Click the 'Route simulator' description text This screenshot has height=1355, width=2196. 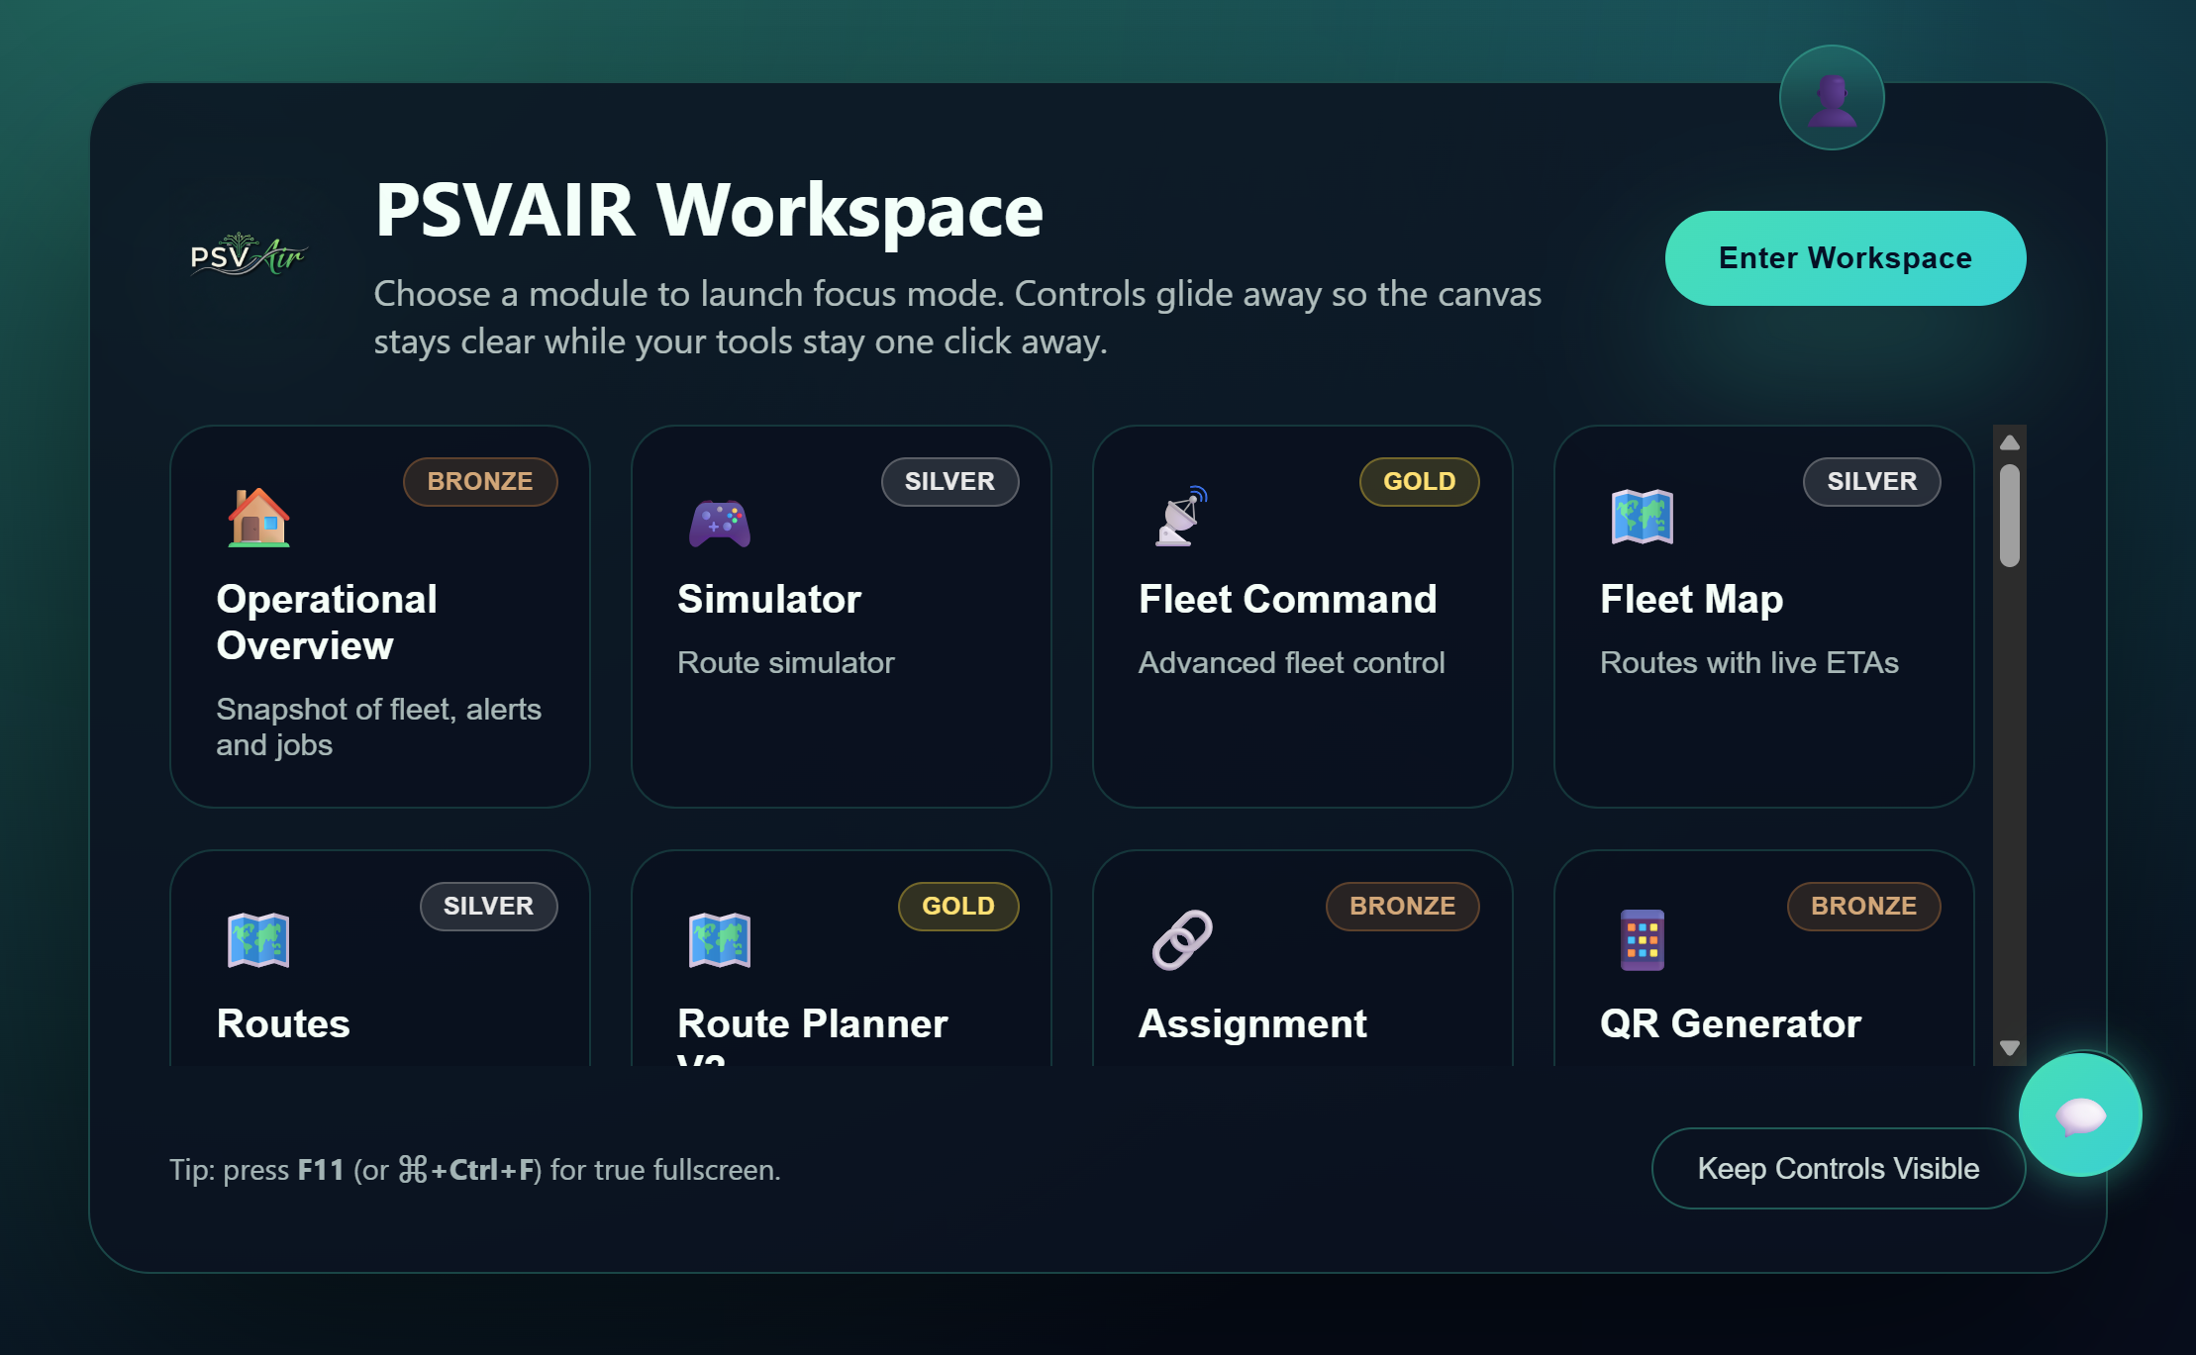[786, 663]
